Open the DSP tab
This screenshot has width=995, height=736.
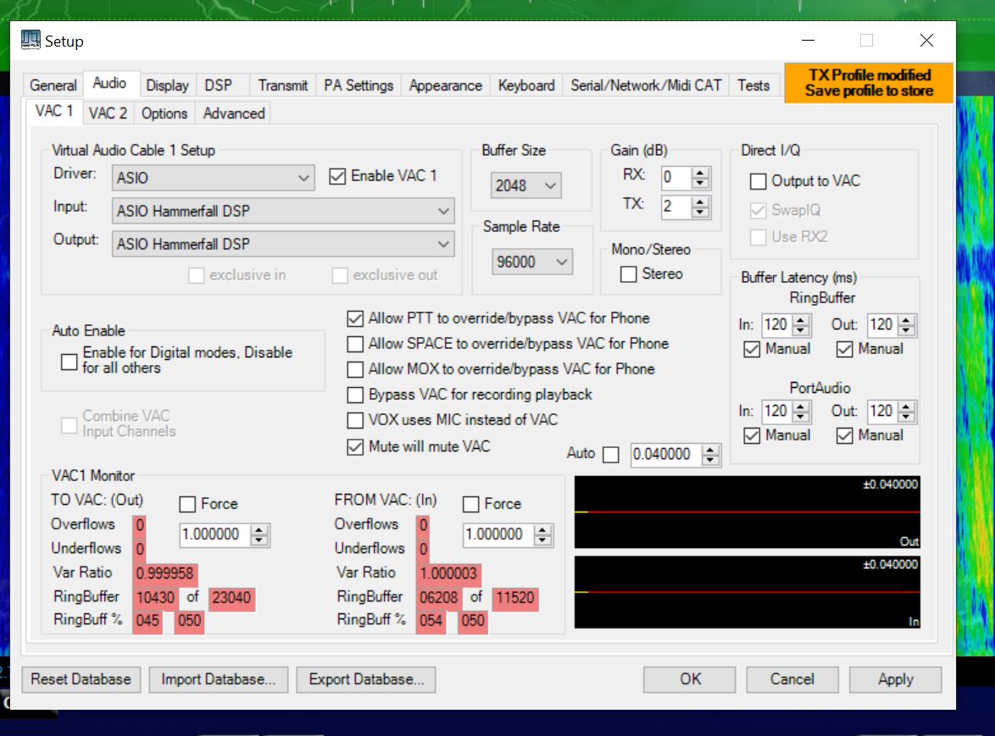point(219,85)
